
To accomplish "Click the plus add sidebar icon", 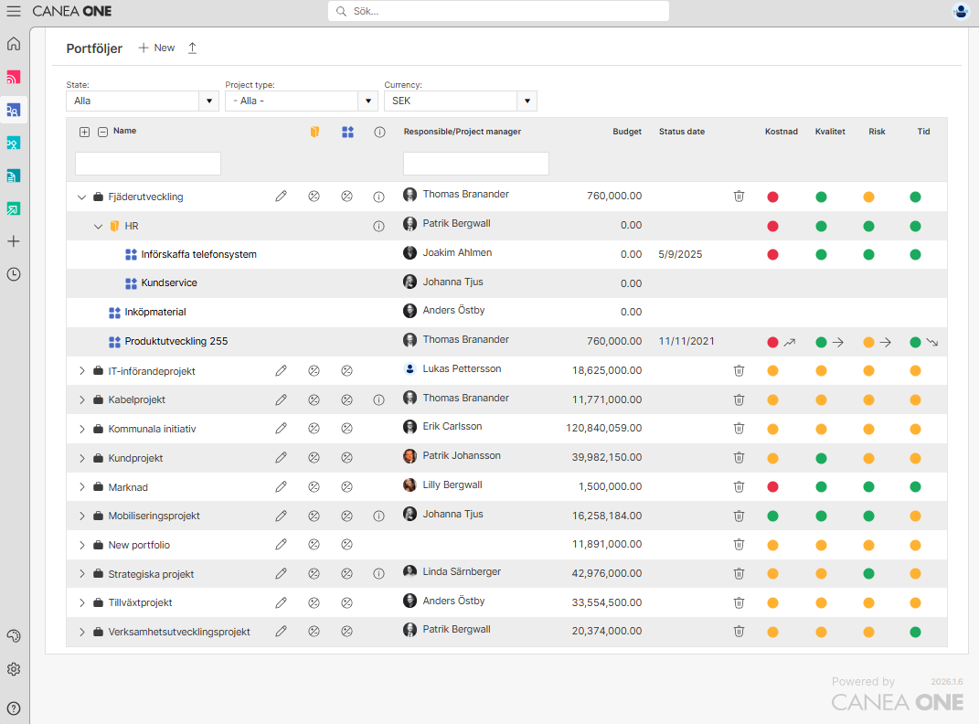I will point(14,241).
